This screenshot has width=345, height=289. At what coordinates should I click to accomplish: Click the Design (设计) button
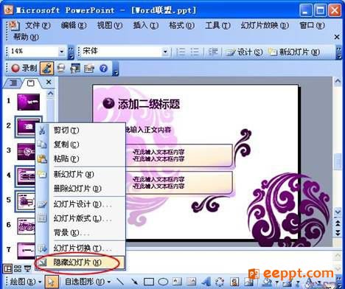(x=244, y=52)
